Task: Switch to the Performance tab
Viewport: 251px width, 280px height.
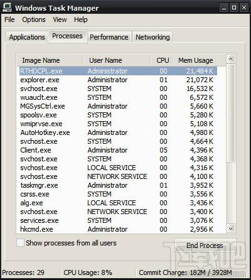Action: point(109,37)
